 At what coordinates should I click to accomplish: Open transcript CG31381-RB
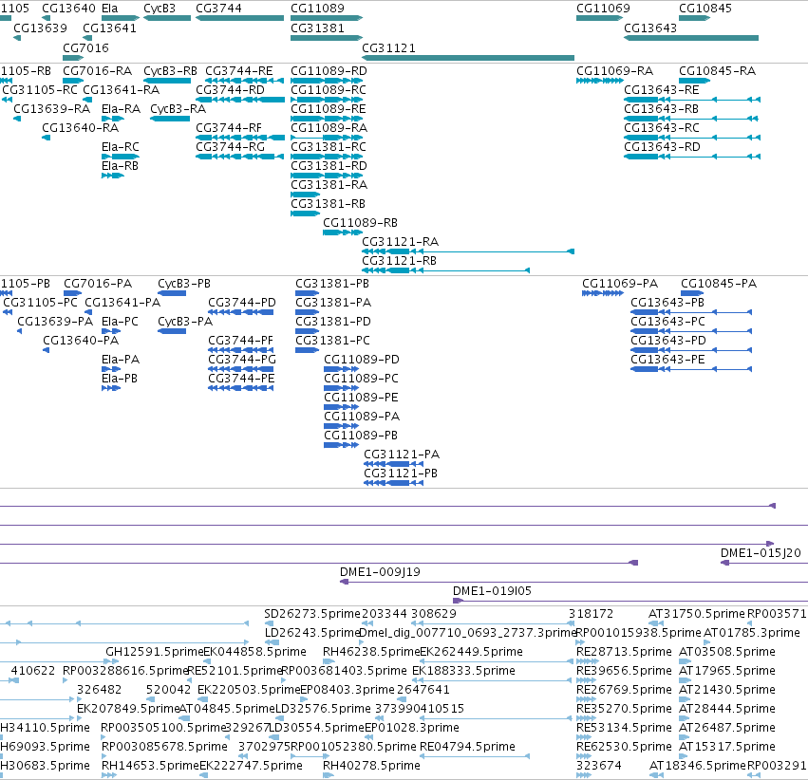click(328, 204)
